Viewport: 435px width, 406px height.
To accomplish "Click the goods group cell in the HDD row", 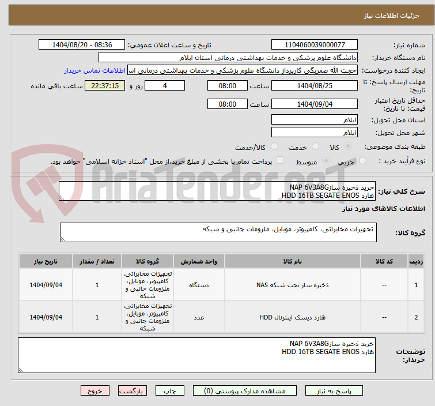I will point(147,317).
